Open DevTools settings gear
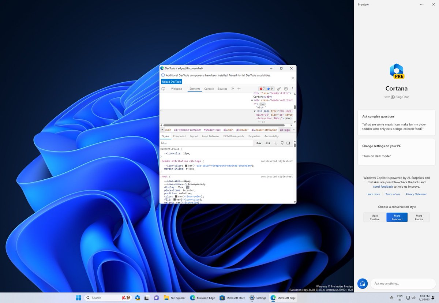This screenshot has width=439, height=303. click(x=286, y=89)
